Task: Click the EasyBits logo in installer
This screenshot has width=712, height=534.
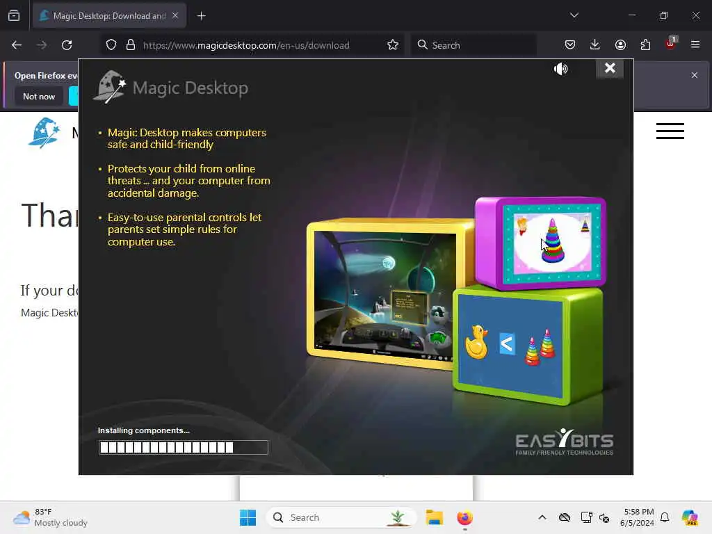Action: 565,442
